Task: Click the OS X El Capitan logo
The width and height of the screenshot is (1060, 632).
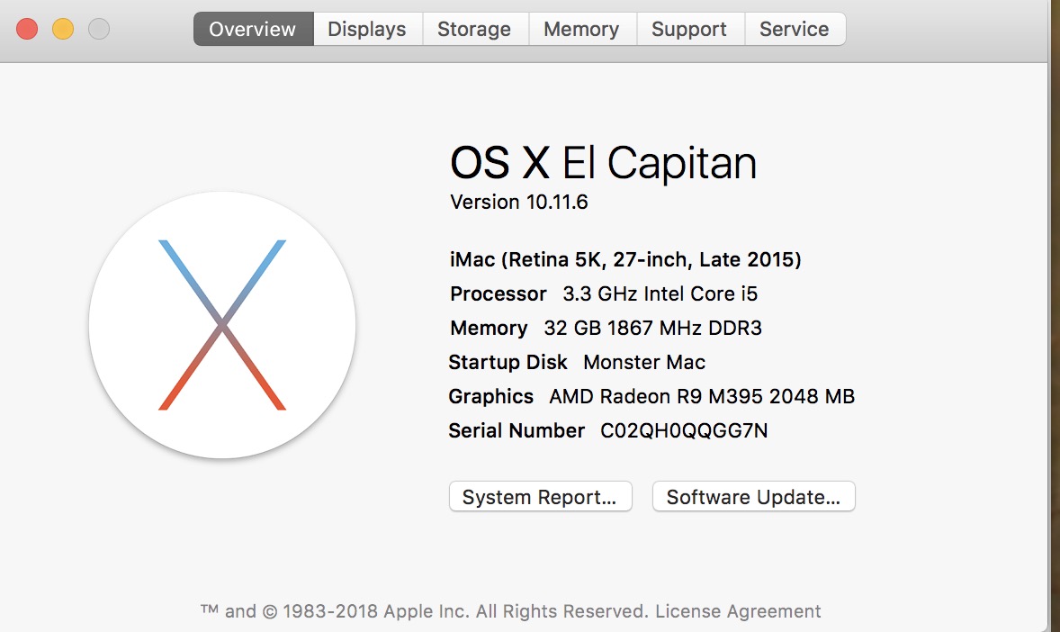Action: (222, 325)
